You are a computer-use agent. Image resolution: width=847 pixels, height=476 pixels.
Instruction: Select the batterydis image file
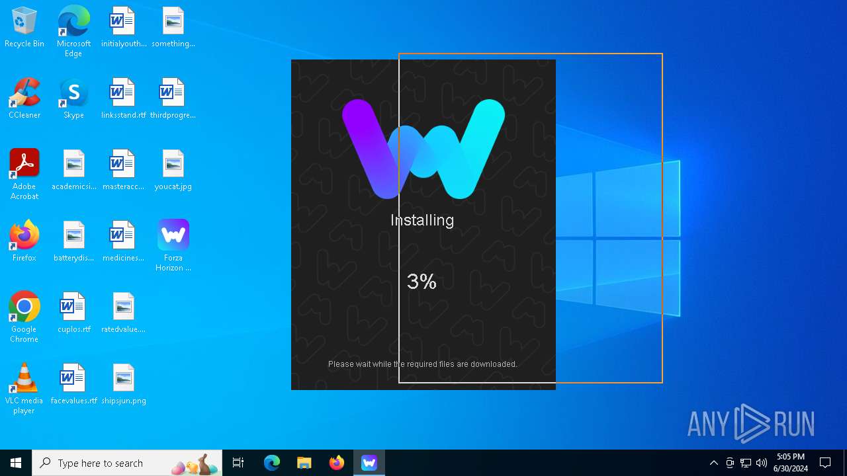click(74, 241)
